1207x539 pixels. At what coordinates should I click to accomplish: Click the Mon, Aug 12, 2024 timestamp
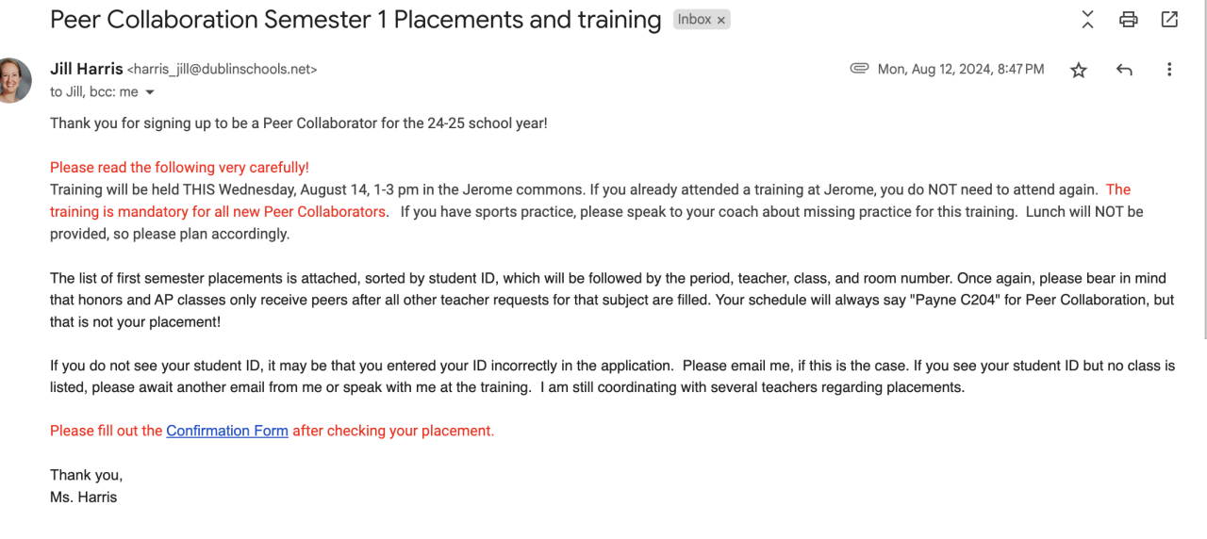(961, 69)
